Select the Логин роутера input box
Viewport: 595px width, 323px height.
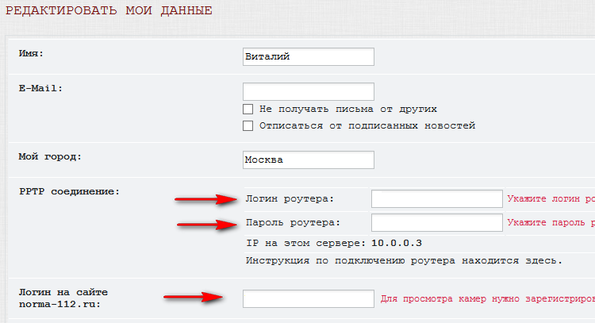point(436,198)
